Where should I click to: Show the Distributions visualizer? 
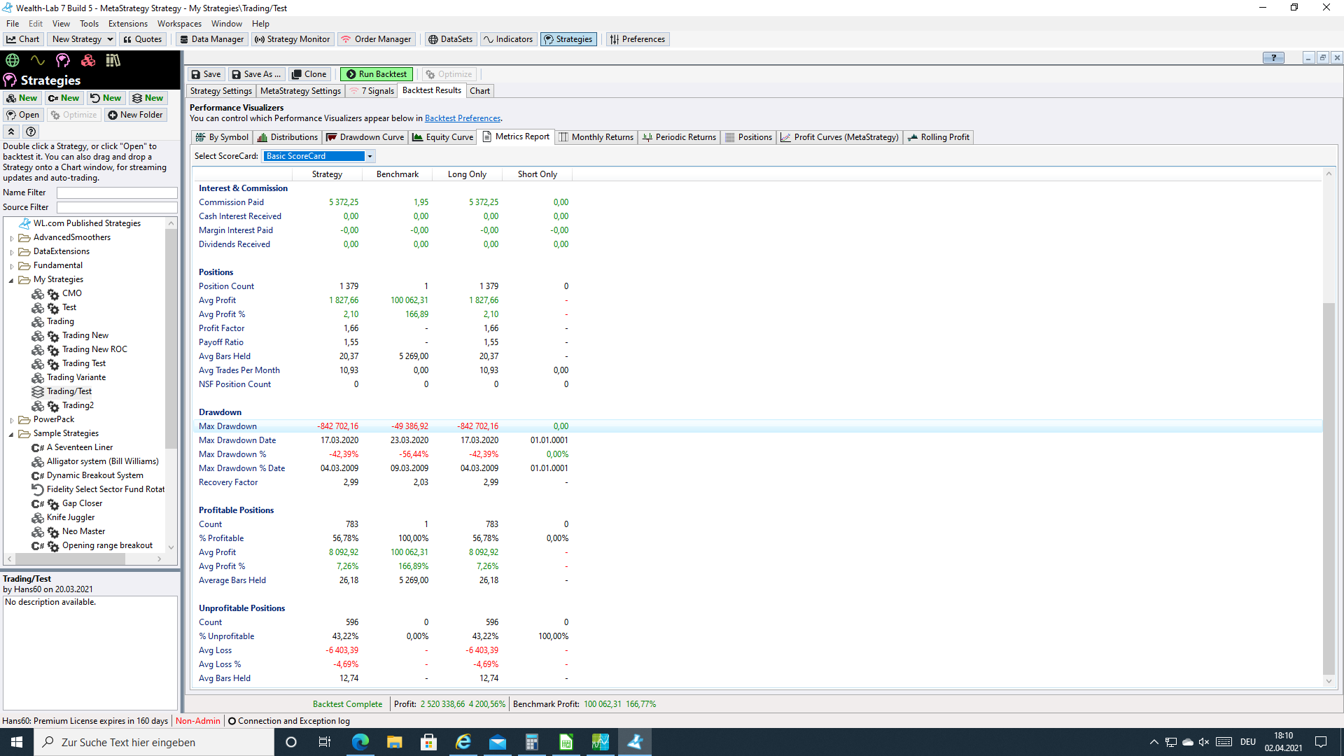288,137
